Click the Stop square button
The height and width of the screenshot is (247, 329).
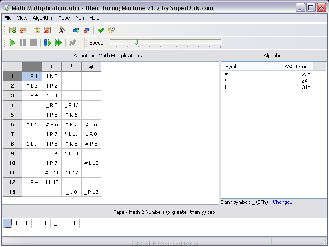pyautogui.click(x=33, y=43)
